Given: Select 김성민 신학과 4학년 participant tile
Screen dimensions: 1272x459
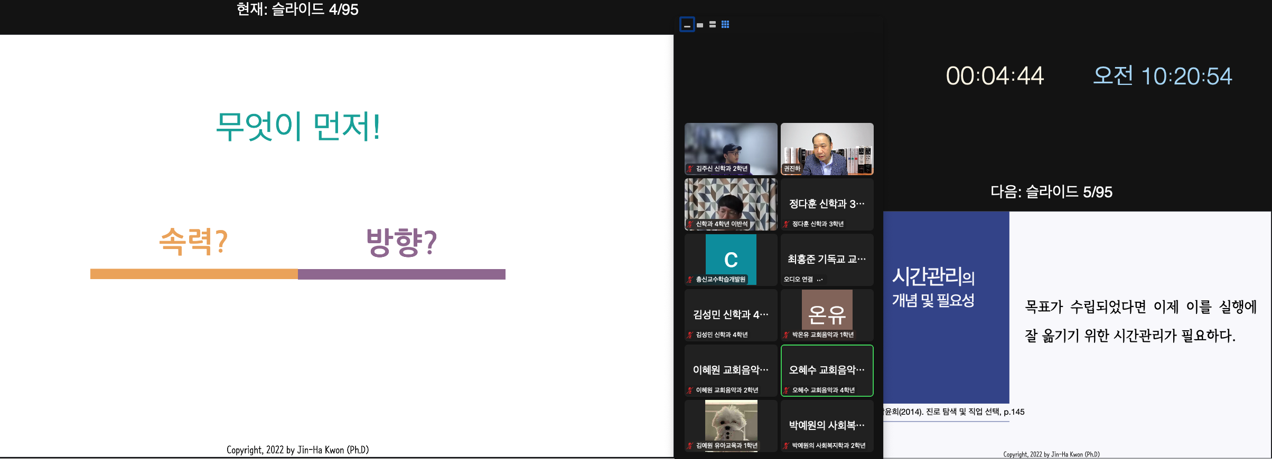Looking at the screenshot, I should pyautogui.click(x=731, y=314).
